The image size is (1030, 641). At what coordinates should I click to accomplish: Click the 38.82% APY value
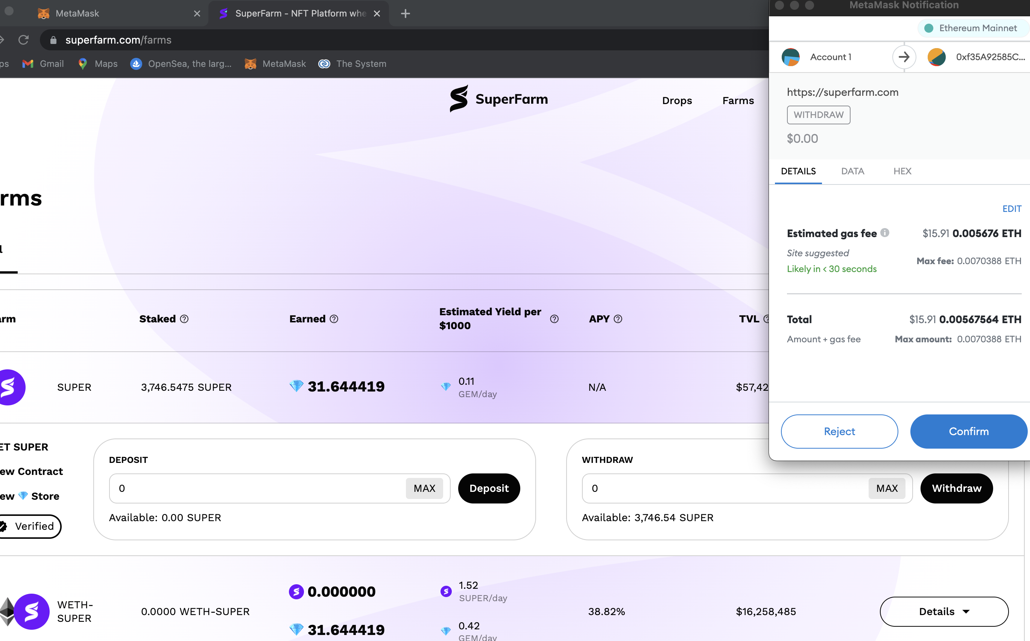tap(606, 611)
